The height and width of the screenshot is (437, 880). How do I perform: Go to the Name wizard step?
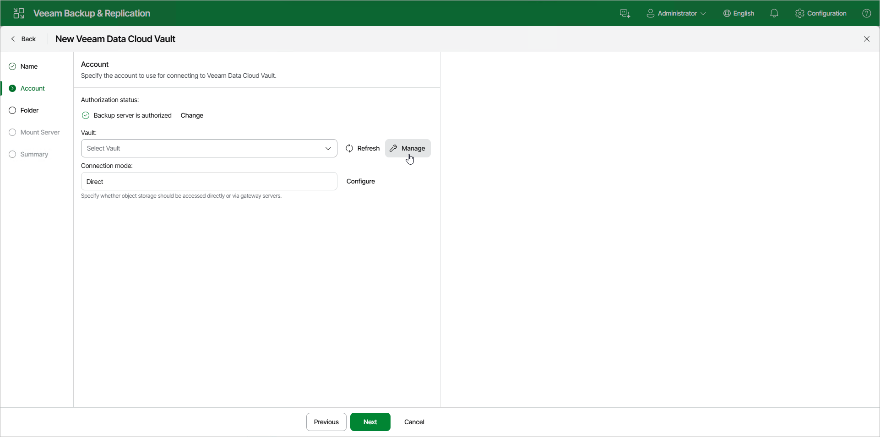pyautogui.click(x=24, y=66)
